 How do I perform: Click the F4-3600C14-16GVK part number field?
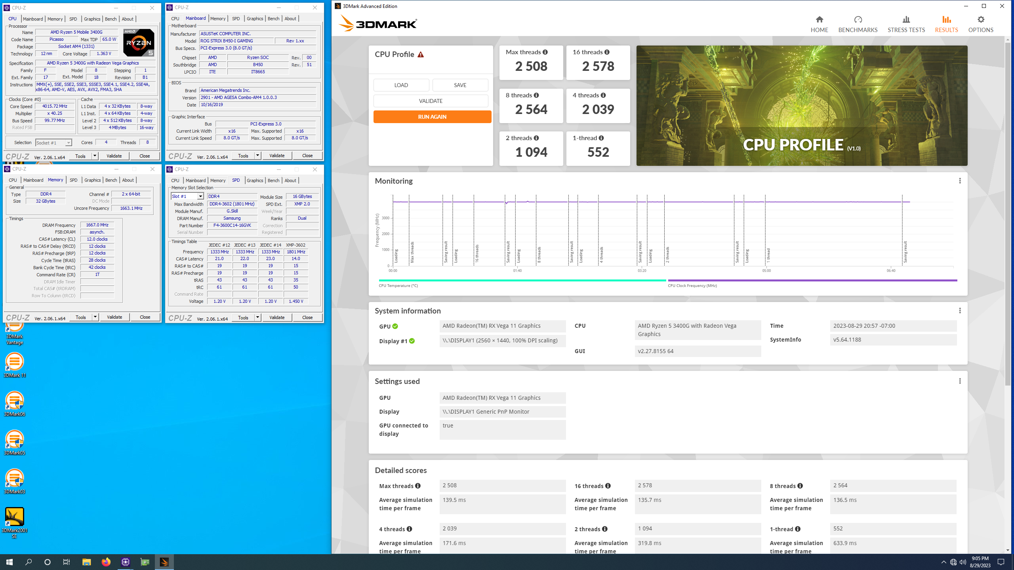coord(232,226)
